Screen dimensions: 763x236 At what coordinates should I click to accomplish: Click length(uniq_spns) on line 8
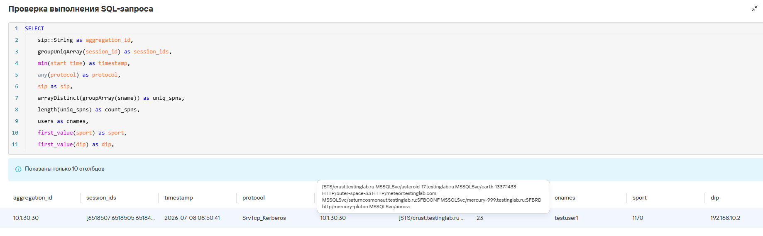(65, 110)
